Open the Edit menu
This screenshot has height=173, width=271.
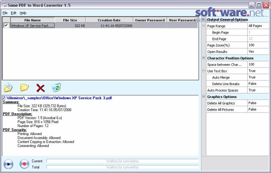point(14,13)
